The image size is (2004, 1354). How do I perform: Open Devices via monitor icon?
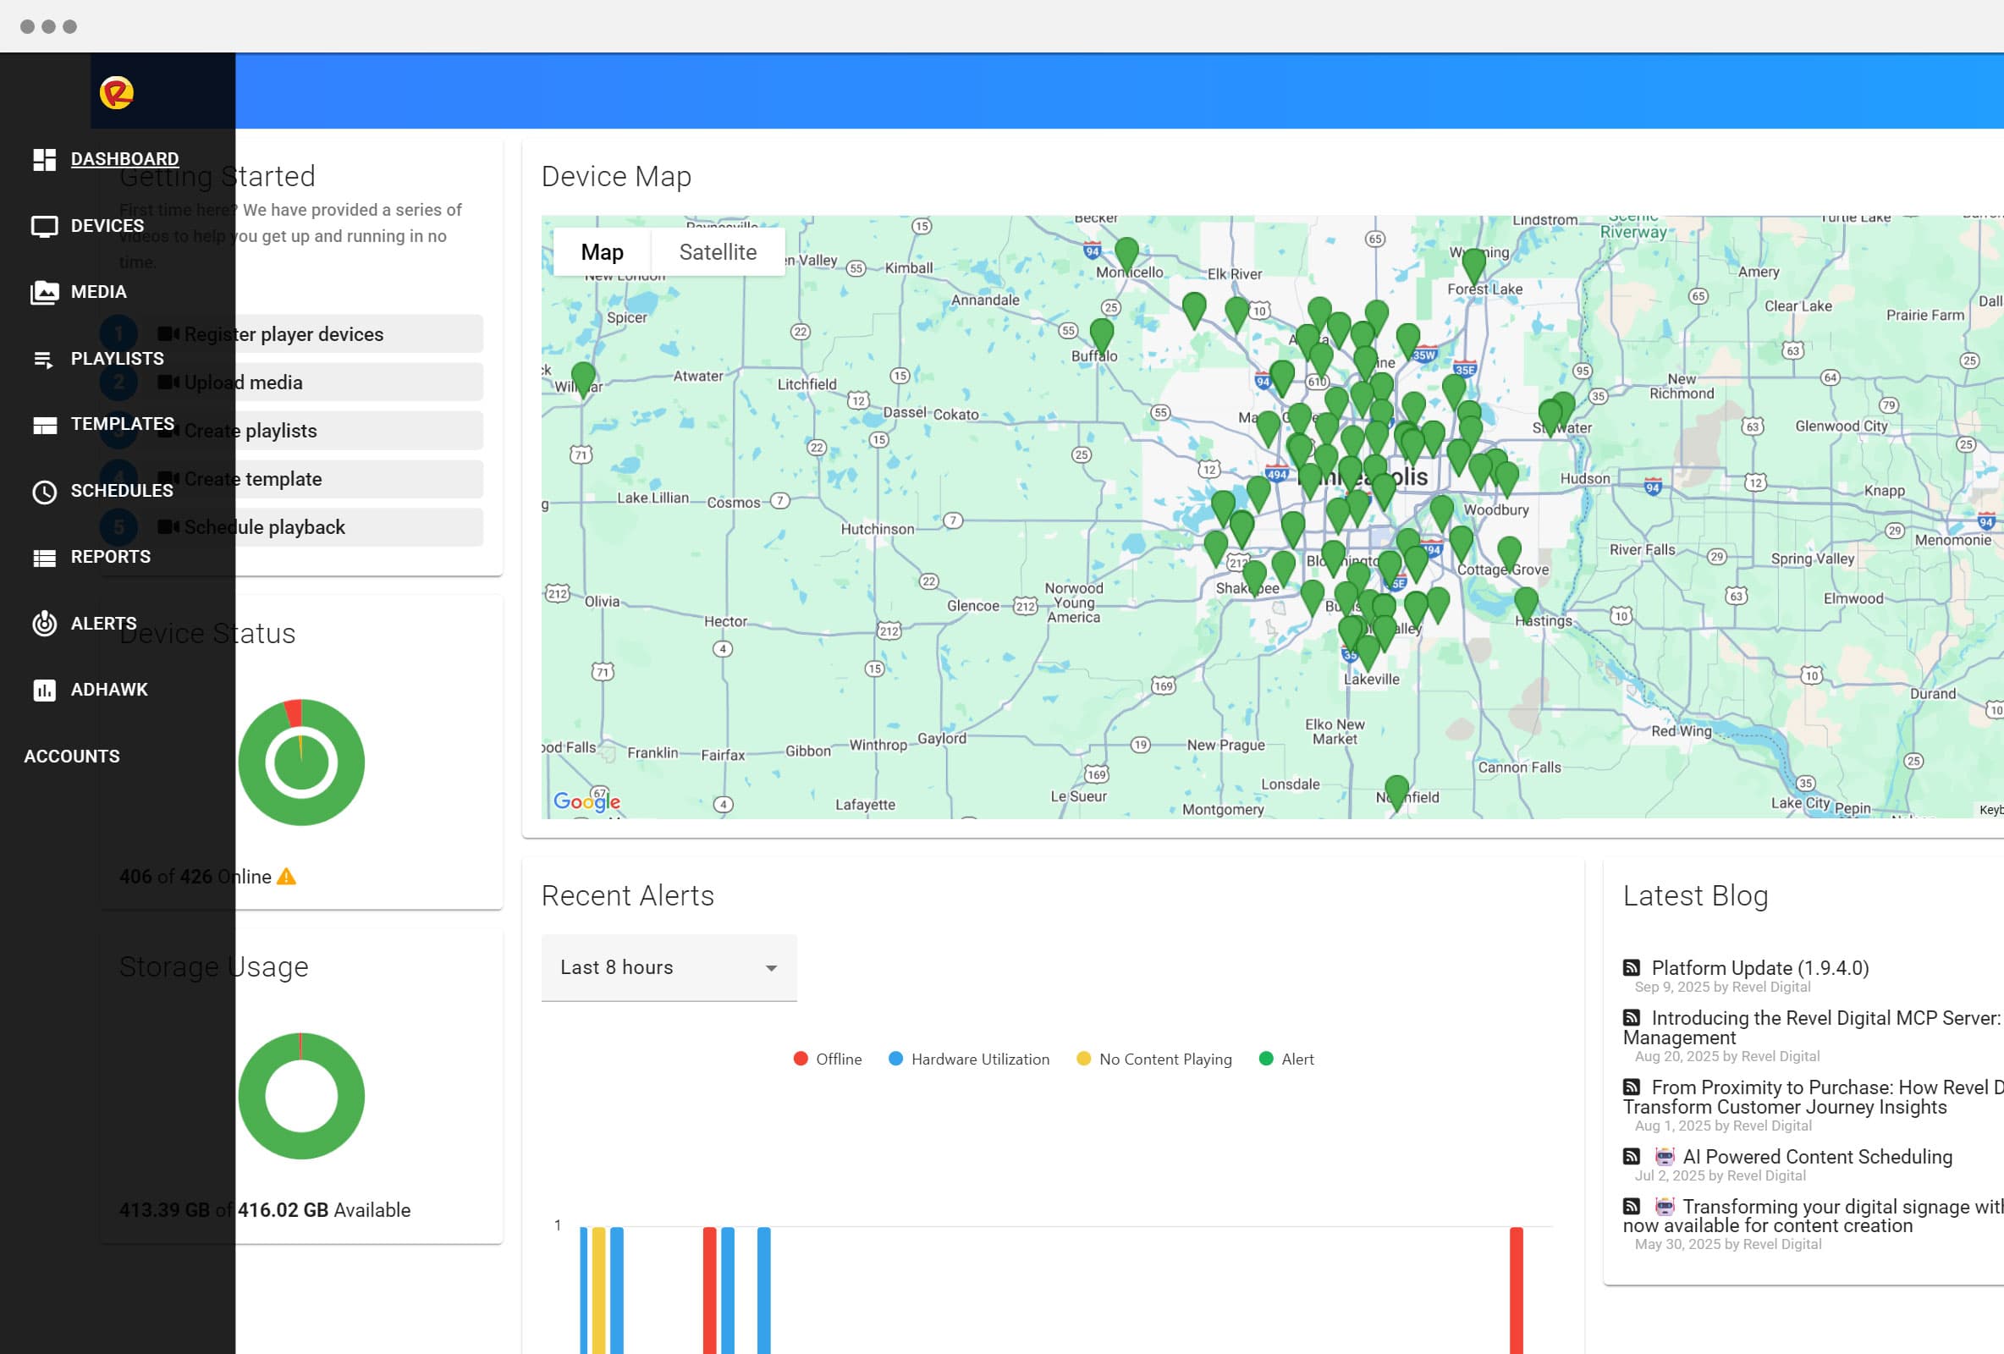tap(44, 226)
